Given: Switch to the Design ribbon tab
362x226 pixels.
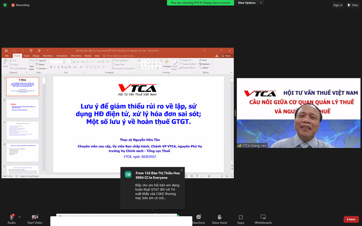Looking at the screenshot, I should pyautogui.click(x=36, y=56).
